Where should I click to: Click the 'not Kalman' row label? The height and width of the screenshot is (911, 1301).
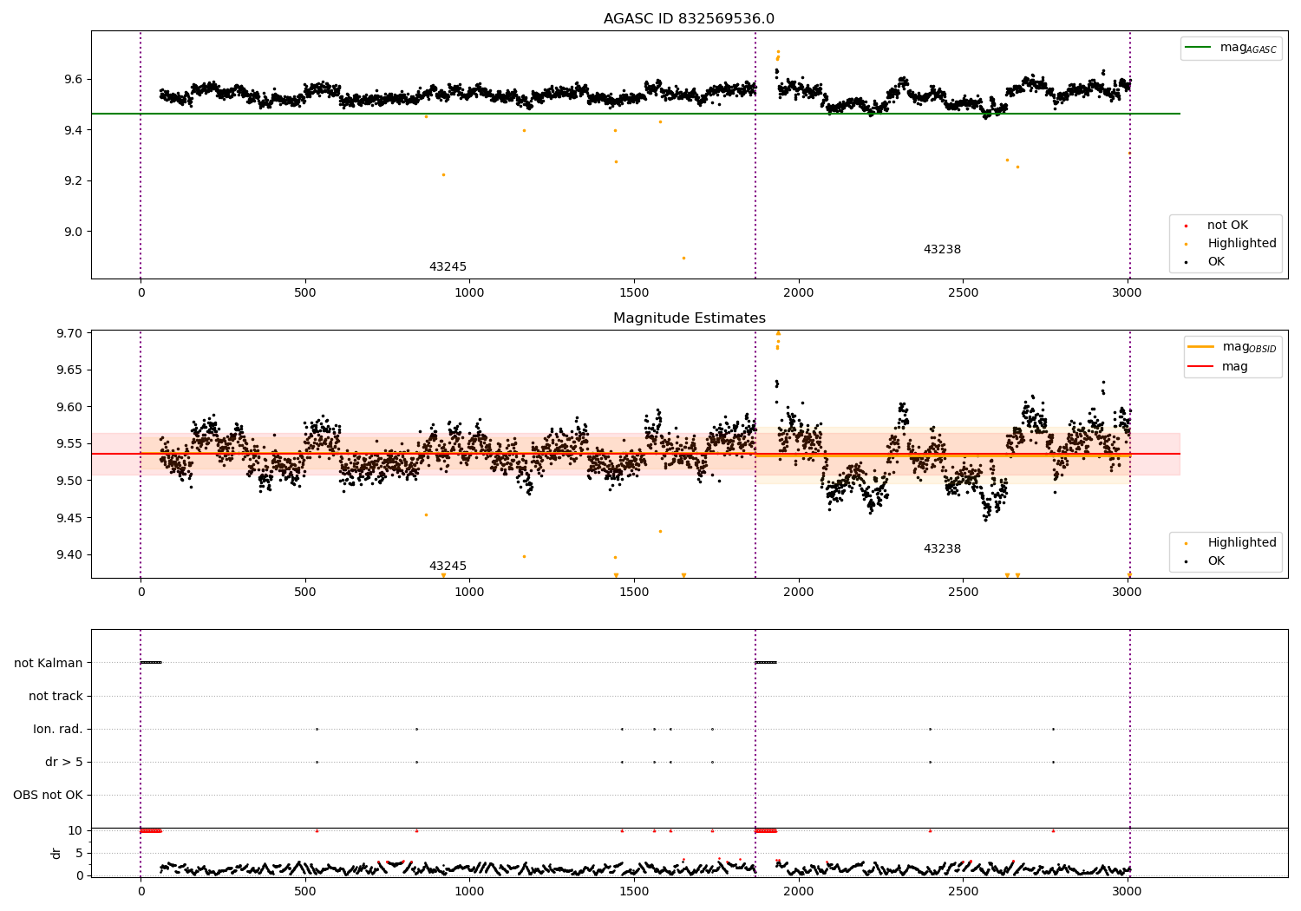coord(49,663)
